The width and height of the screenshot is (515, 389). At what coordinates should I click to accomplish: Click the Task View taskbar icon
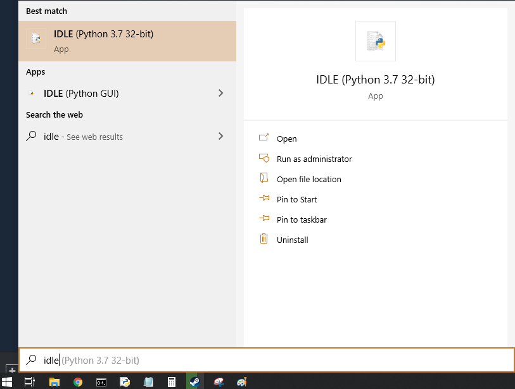30,382
